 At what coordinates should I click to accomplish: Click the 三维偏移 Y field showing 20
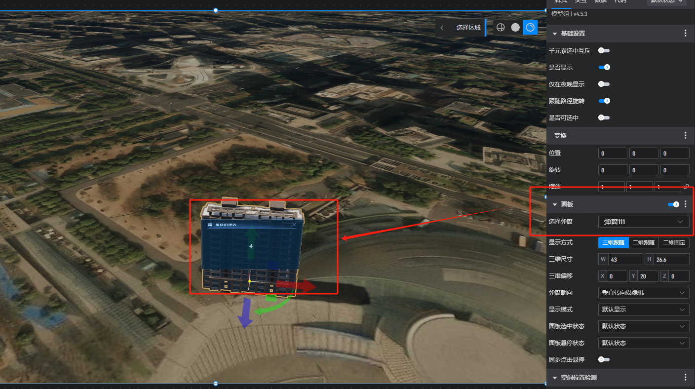click(644, 276)
